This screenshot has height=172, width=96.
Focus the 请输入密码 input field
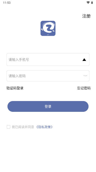pos(48,76)
